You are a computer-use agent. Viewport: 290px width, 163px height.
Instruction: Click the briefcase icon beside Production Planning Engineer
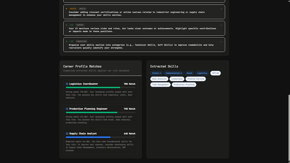point(67,109)
